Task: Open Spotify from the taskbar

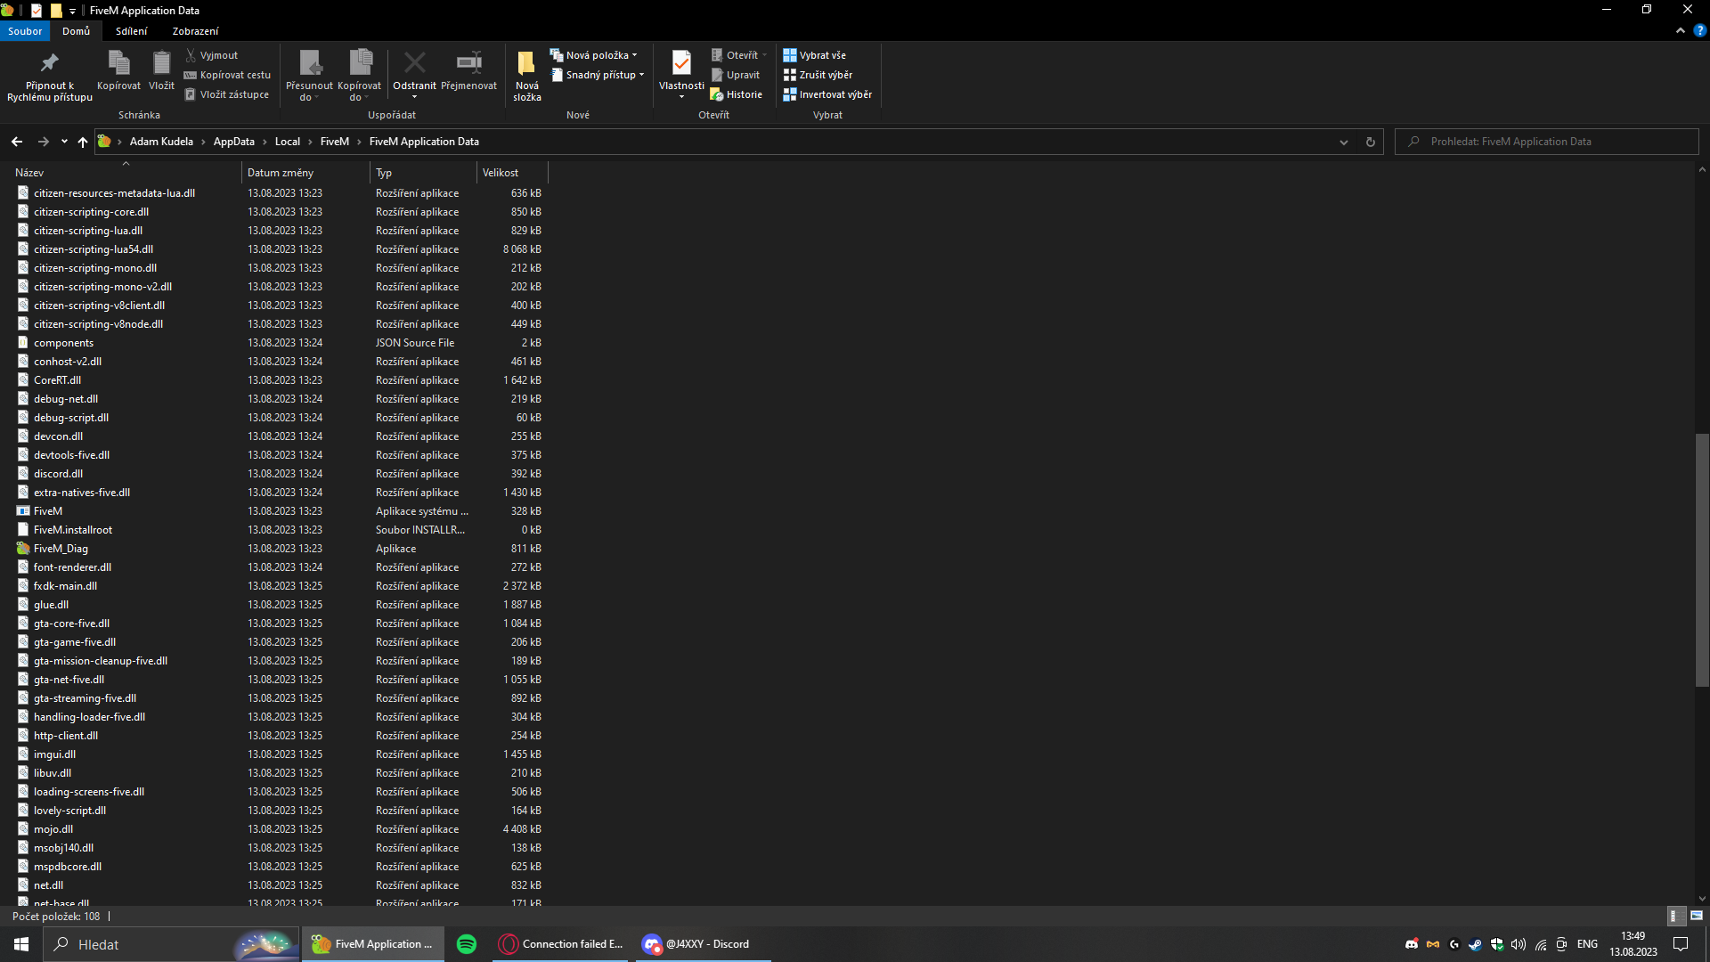Action: [x=466, y=944]
